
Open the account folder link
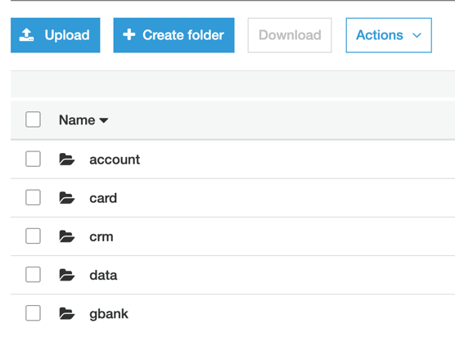pos(115,160)
